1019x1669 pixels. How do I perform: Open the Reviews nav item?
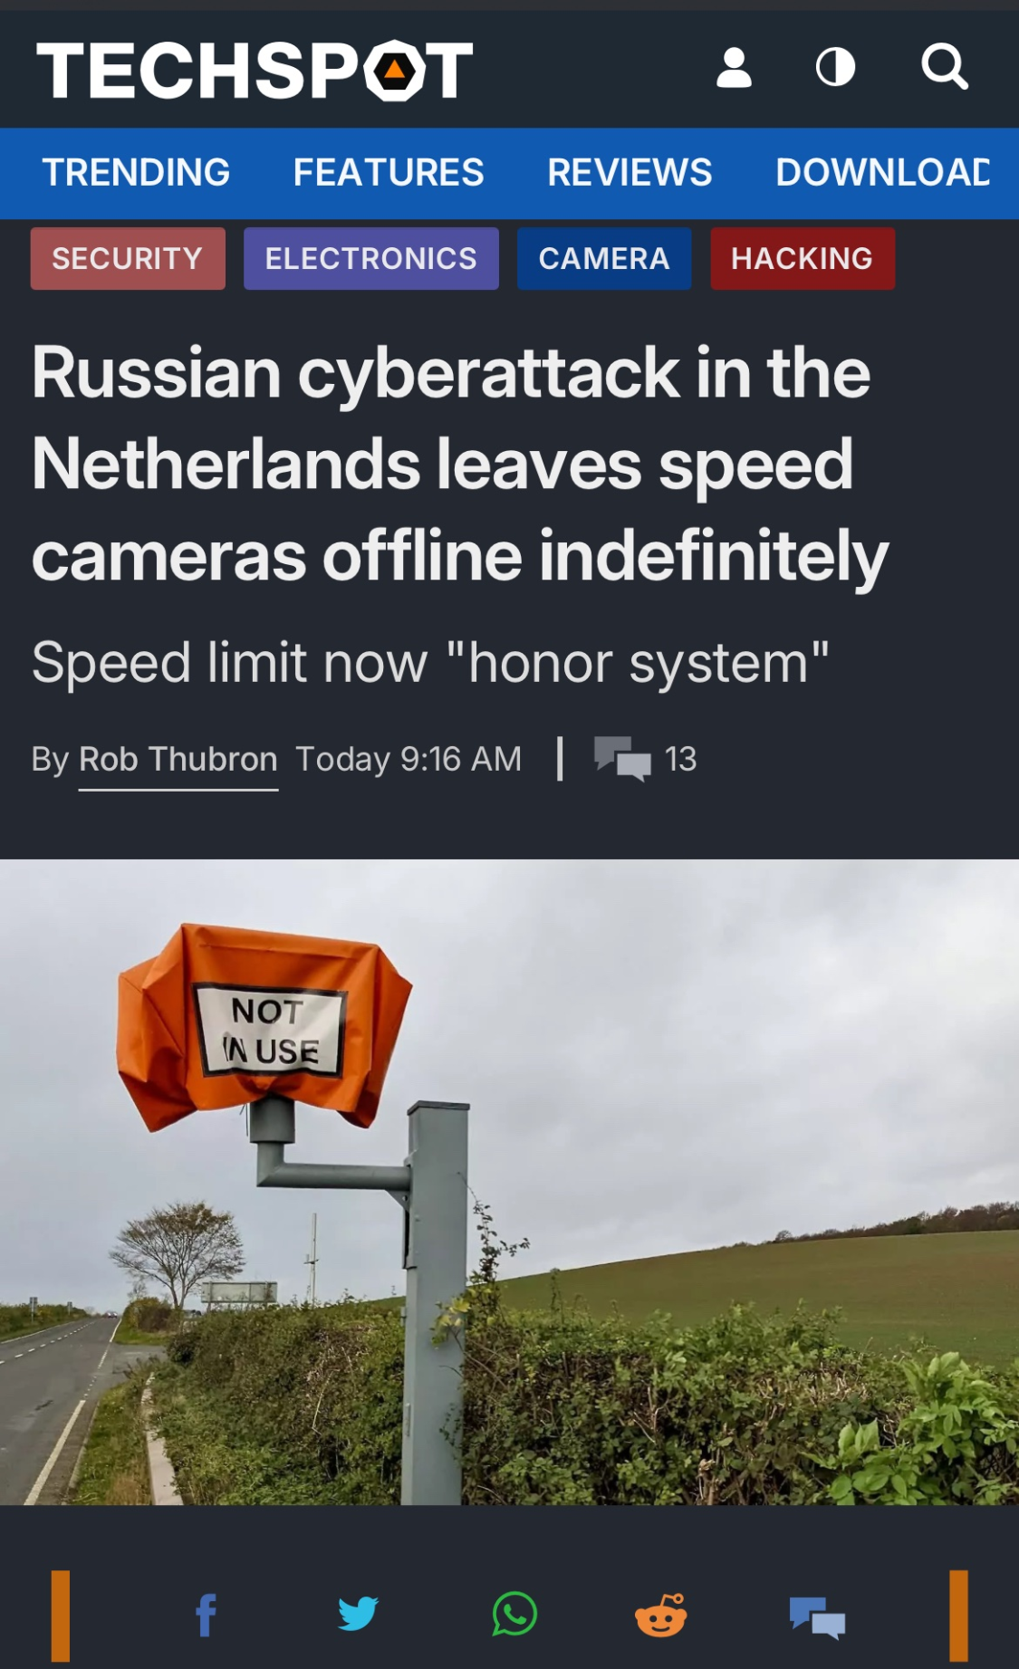point(630,172)
